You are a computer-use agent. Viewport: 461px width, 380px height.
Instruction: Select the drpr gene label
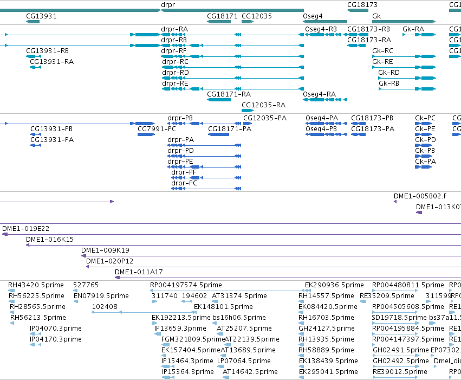168,5
